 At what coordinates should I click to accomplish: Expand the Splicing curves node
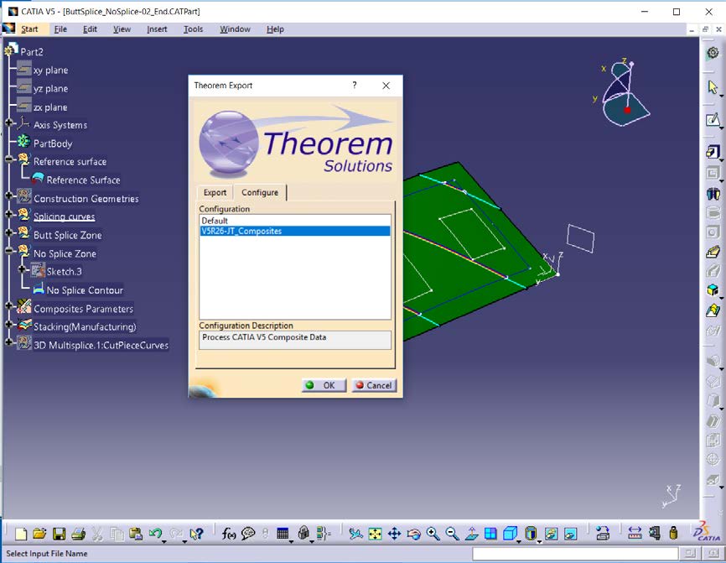tap(8, 214)
